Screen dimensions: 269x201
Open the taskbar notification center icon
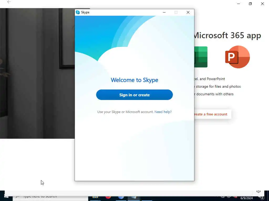pos(262,198)
